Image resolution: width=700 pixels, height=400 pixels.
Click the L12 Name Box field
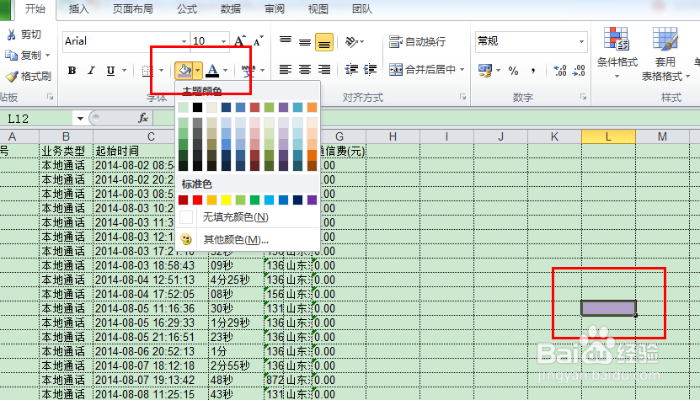36,118
